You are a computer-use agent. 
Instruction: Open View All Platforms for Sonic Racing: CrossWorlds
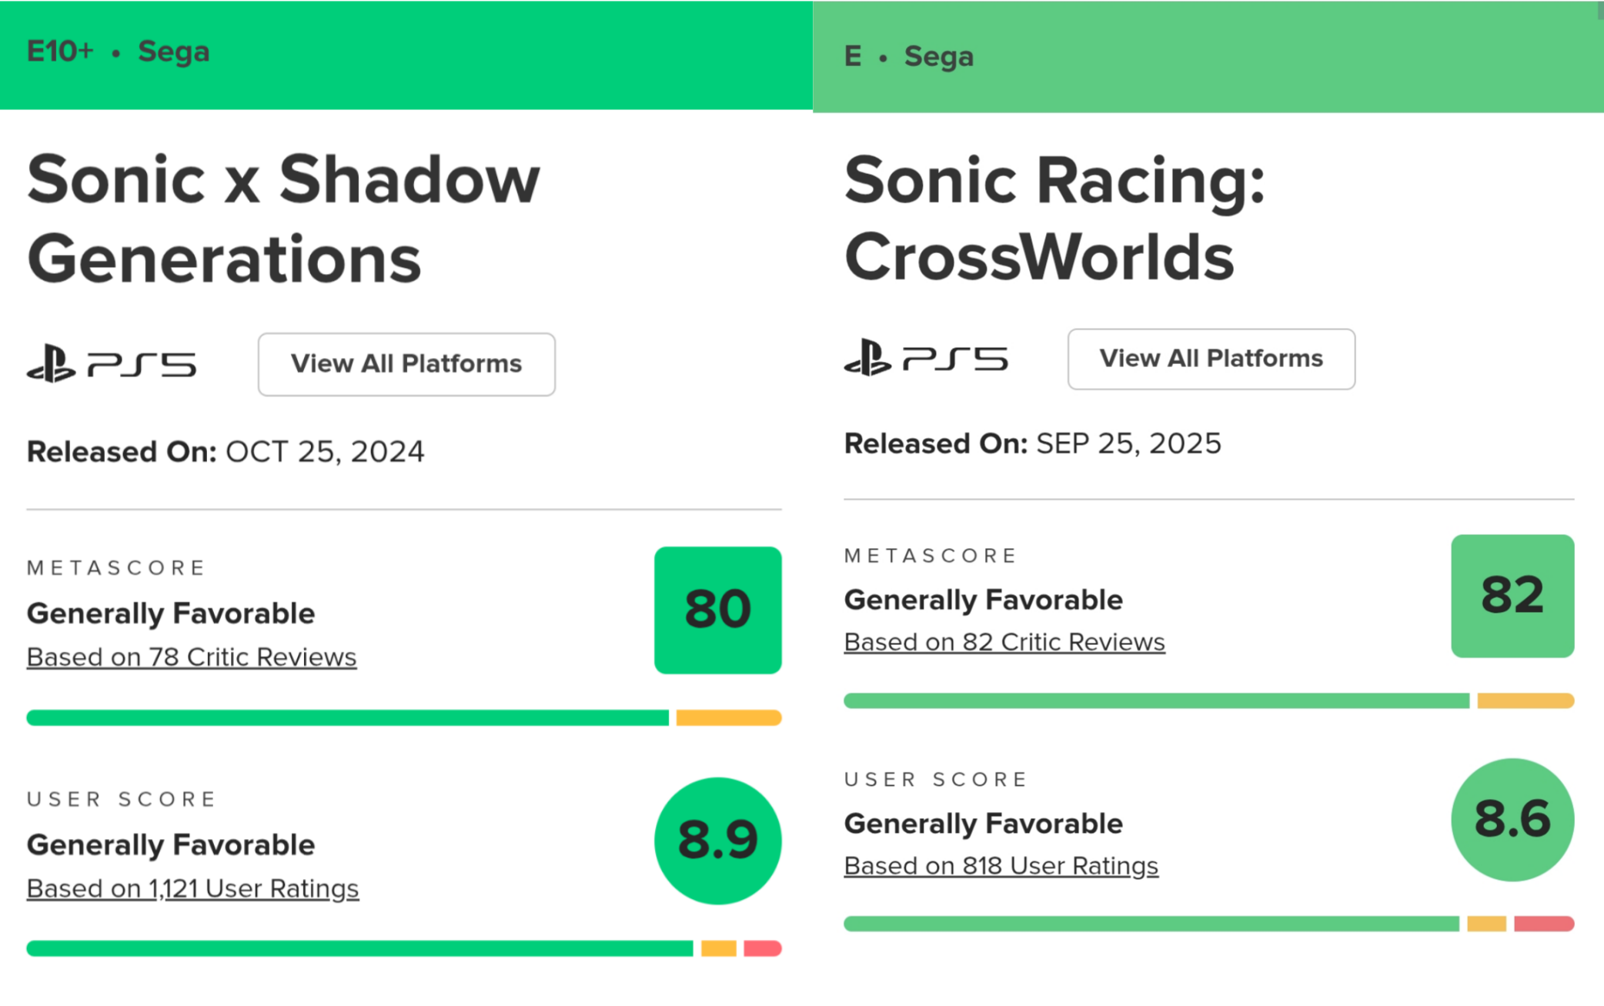(x=1211, y=359)
